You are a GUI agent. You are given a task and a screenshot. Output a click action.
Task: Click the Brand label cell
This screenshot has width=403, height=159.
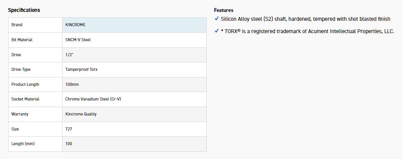tap(17, 25)
